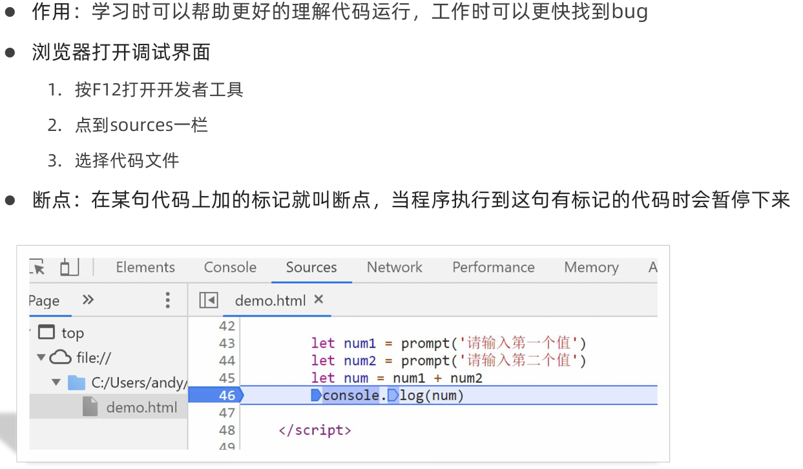Click the log(num) code text

pos(432,395)
